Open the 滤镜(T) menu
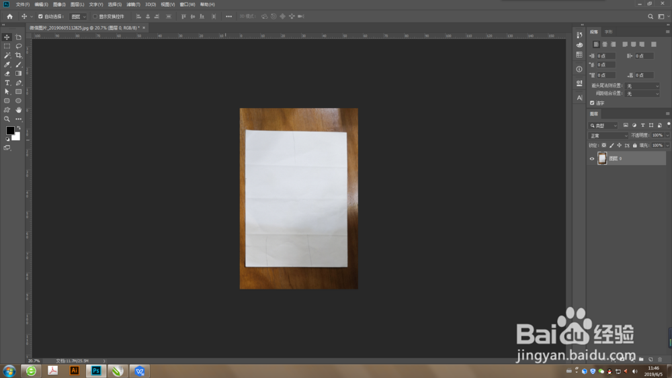This screenshot has height=378, width=672. (x=133, y=4)
